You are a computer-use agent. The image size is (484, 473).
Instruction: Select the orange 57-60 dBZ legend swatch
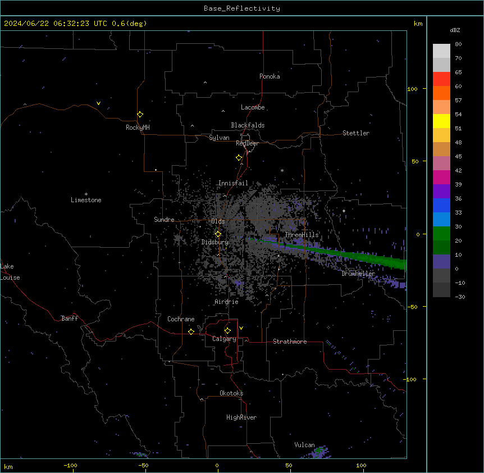point(441,93)
